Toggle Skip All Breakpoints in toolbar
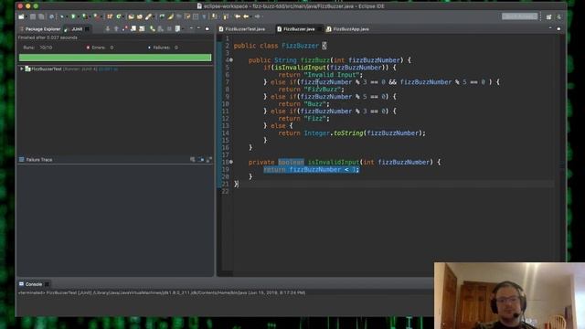The height and width of the screenshot is (329, 585). coord(52,16)
